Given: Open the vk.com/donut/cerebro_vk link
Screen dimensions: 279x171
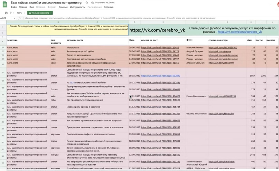Looking at the screenshot, I should click(240, 32).
